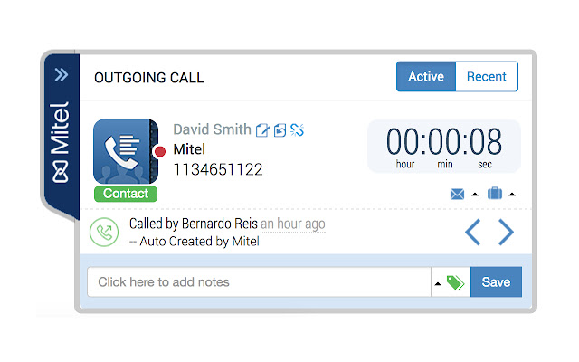Open the edit icon beside David Smith
This screenshot has width=579, height=362.
262,130
